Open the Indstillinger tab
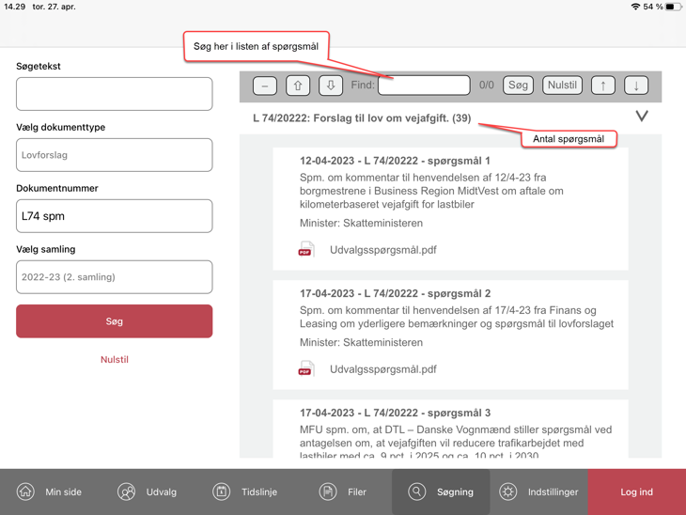The width and height of the screenshot is (686, 515). (539, 492)
